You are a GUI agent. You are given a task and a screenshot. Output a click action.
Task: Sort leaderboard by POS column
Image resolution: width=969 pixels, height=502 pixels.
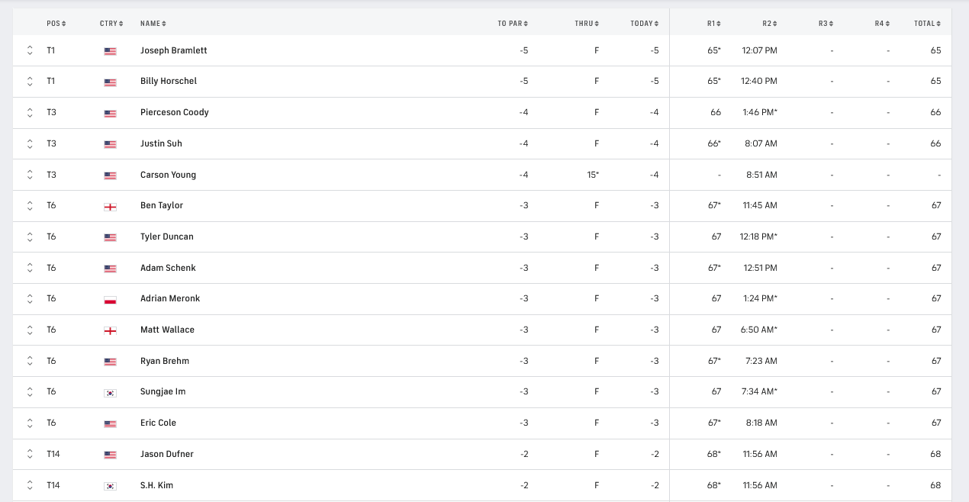click(56, 24)
